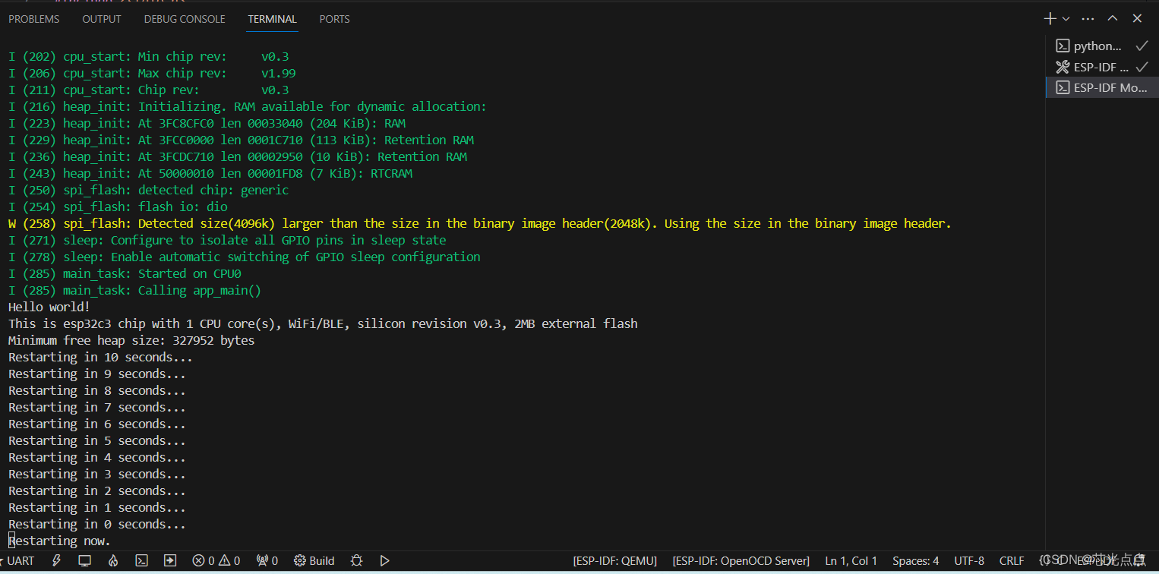The image size is (1159, 574).
Task: Run the project via play icon
Action: pos(384,560)
